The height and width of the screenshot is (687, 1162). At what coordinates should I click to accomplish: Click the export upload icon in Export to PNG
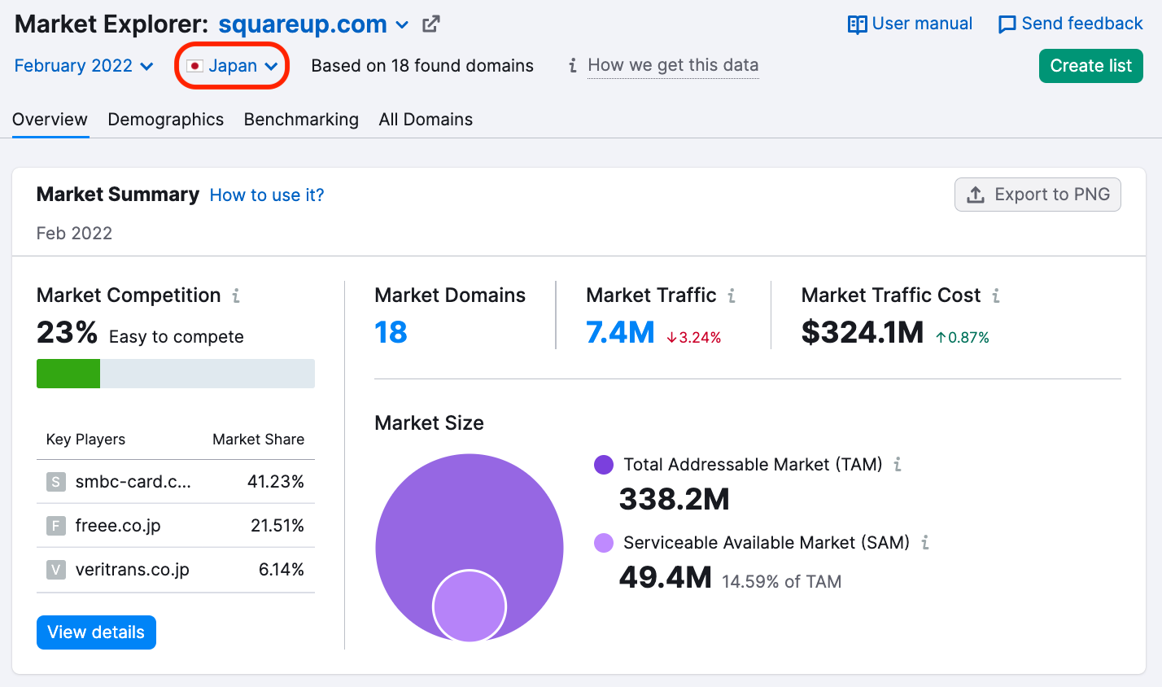pyautogui.click(x=975, y=195)
